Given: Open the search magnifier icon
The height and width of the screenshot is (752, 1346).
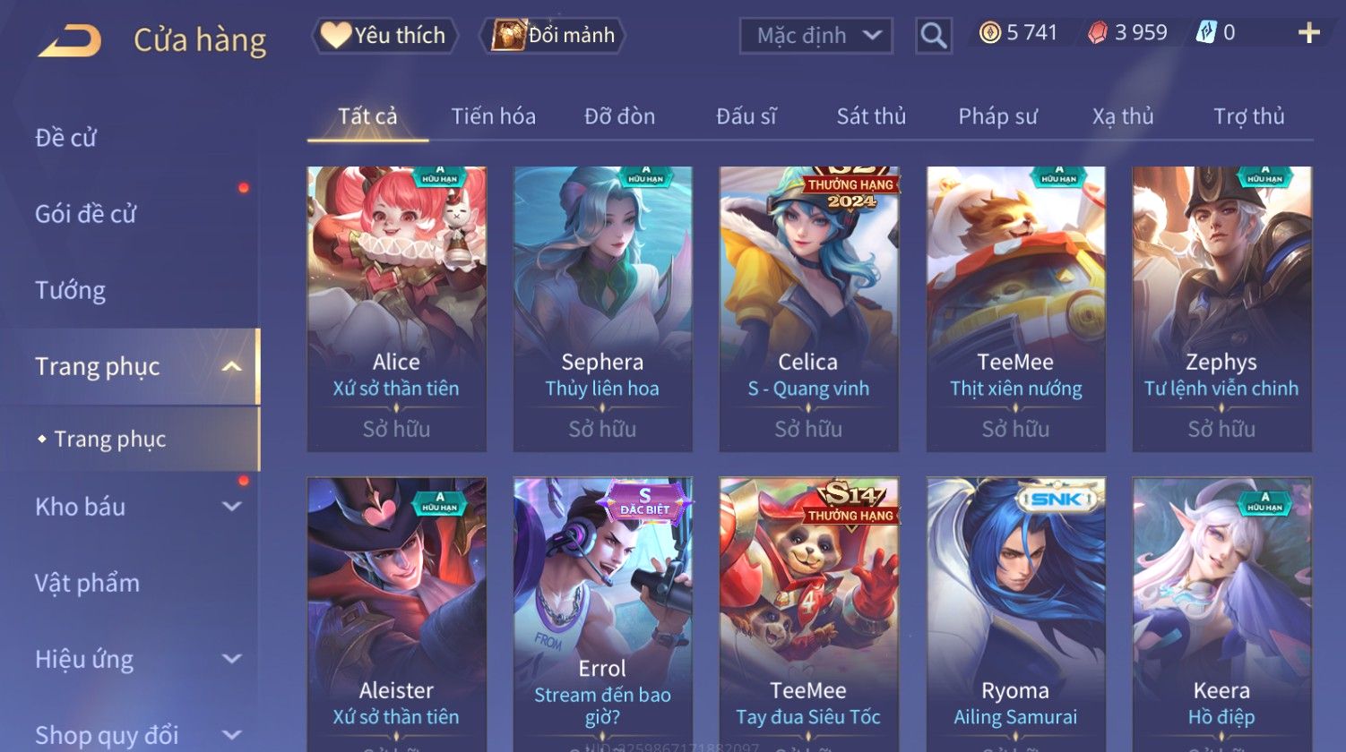Looking at the screenshot, I should click(933, 36).
